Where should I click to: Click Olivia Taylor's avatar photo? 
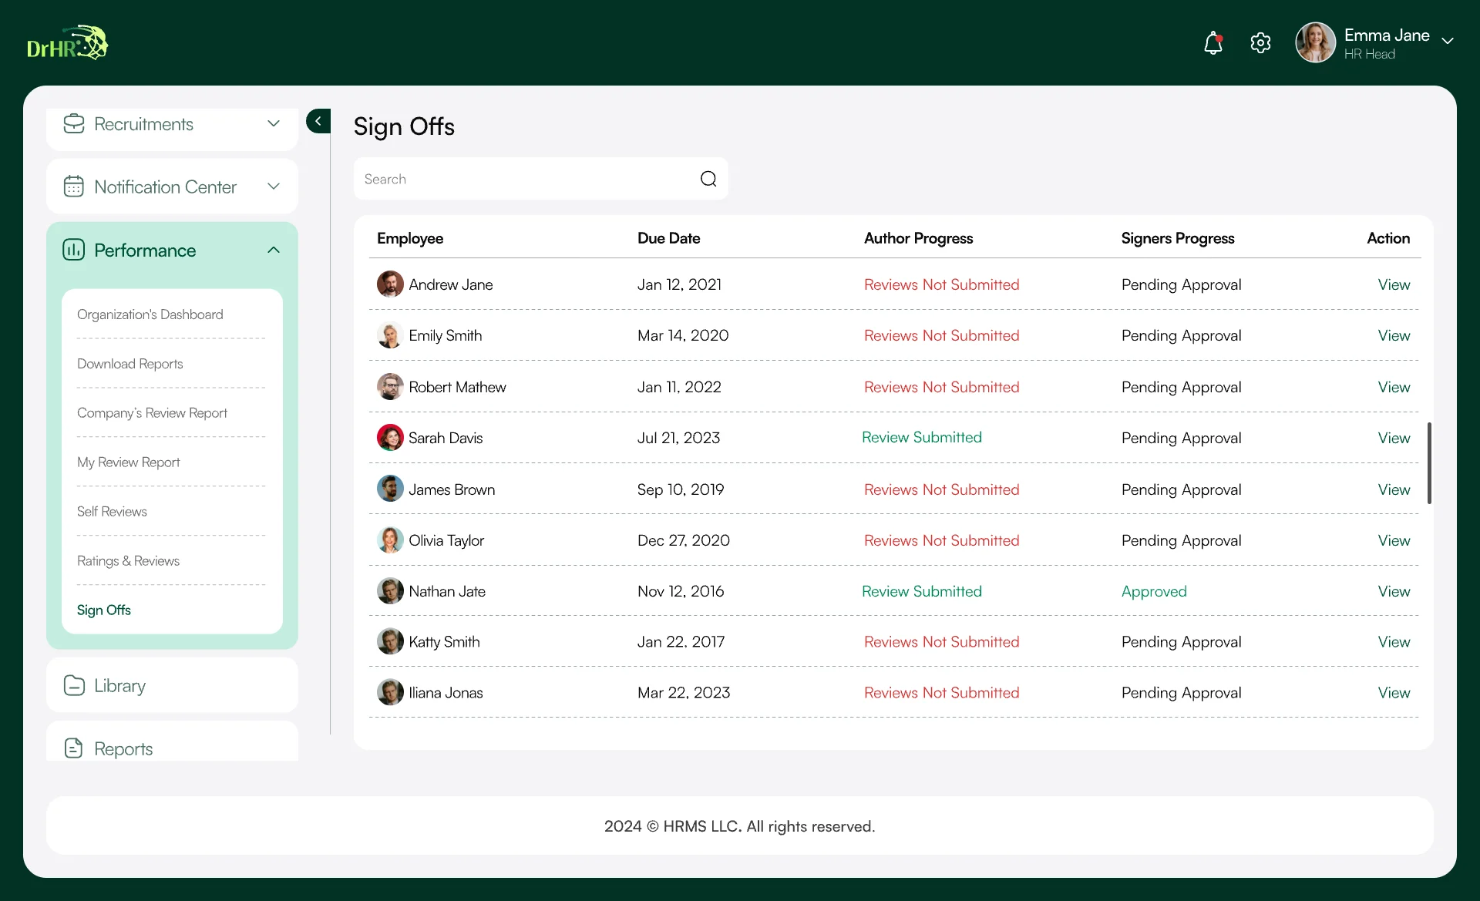[390, 540]
